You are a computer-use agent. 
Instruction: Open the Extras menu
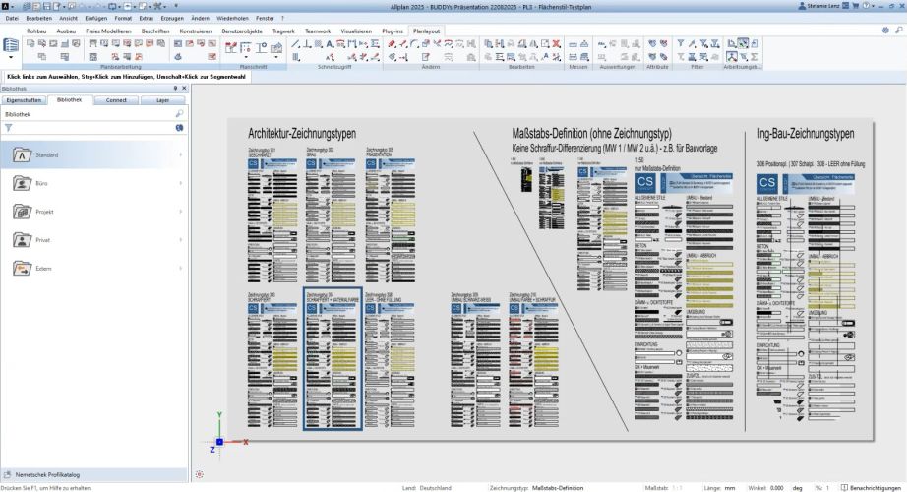point(148,19)
